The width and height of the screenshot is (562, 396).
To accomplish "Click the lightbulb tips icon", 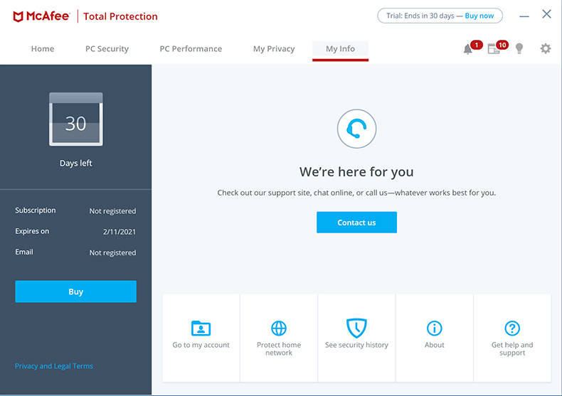I will (x=519, y=48).
